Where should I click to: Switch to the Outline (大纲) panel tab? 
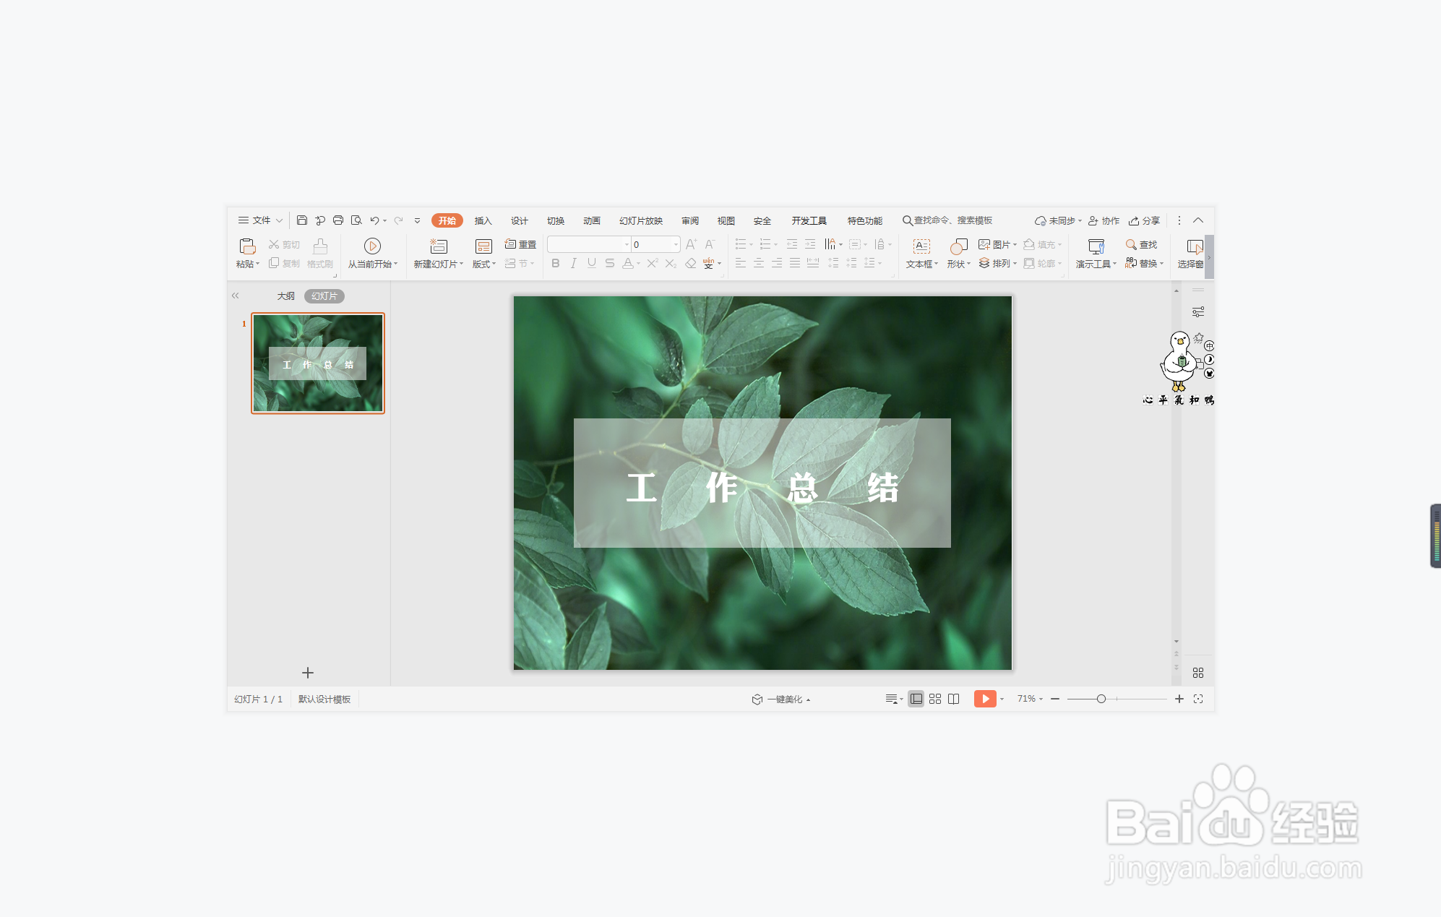coord(286,296)
